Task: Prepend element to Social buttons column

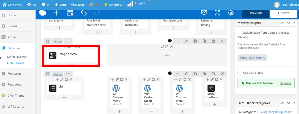Action: (208, 79)
